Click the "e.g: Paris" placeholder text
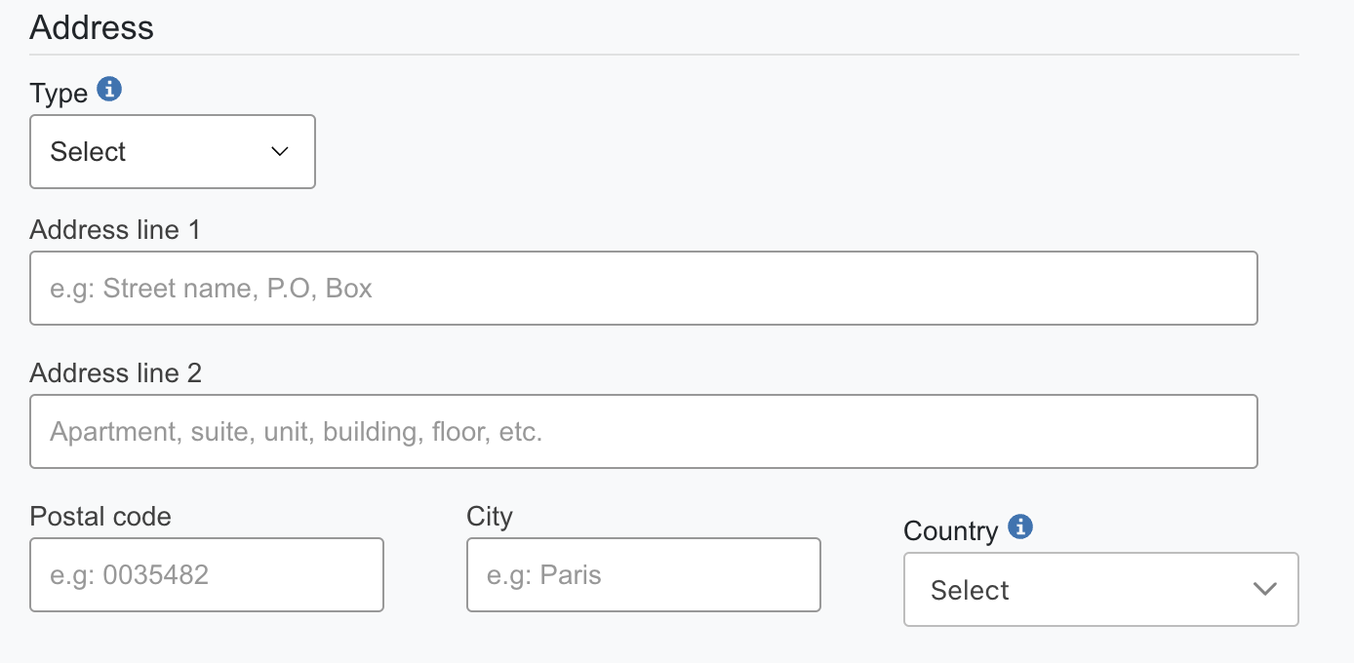Screen dimensions: 1354x663 (544, 575)
